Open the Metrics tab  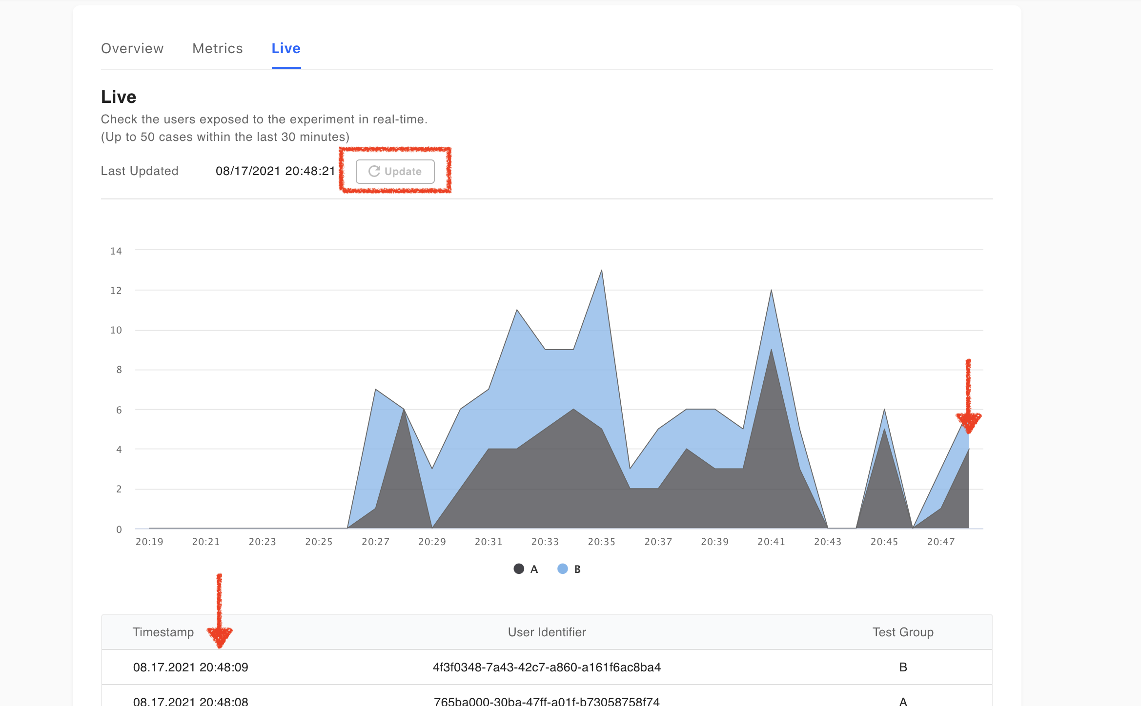click(x=217, y=48)
